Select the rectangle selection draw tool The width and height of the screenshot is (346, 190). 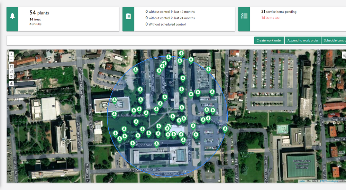coord(11,66)
